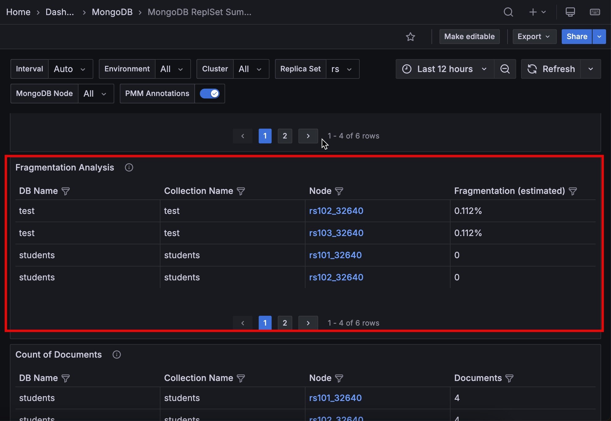Screen dimensions: 611x421
Task: Open keyboard shortcuts help
Action: (x=595, y=12)
